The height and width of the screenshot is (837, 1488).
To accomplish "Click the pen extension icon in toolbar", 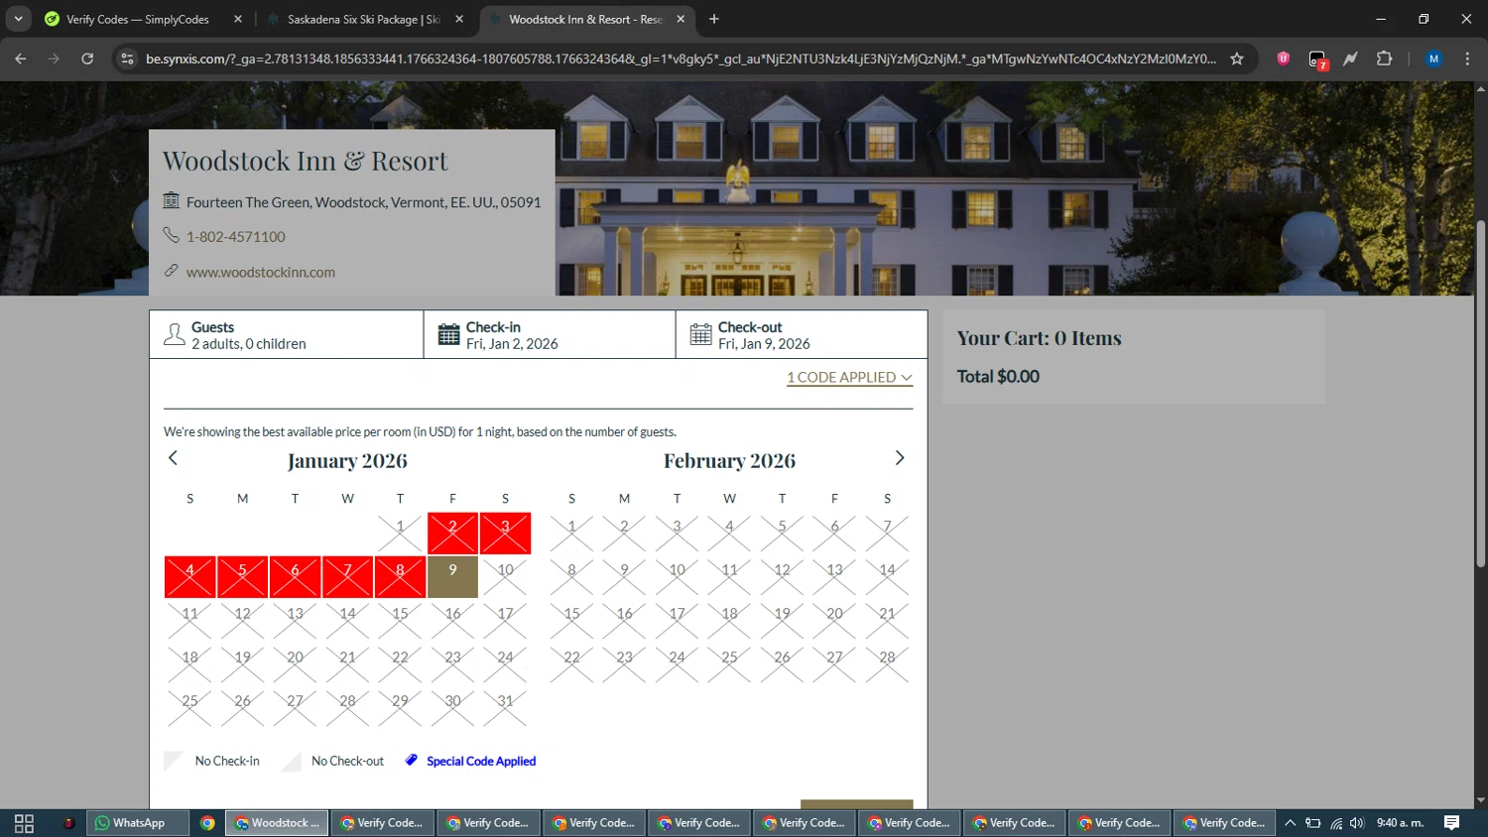I will [x=1350, y=59].
